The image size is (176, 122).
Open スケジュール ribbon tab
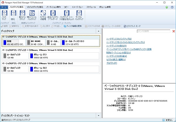91,7
